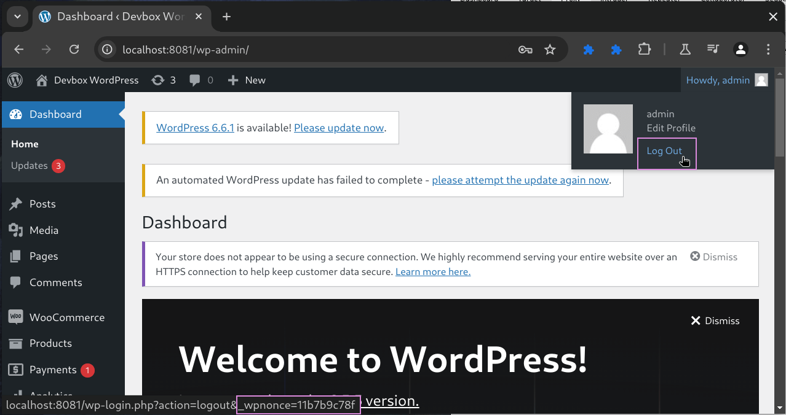786x415 pixels.
Task: Click the saved password key icon
Action: [525, 50]
